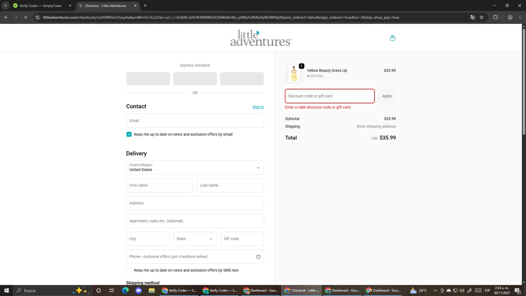Click the phone field help question-mark icon
The width and height of the screenshot is (526, 296).
coord(258,257)
